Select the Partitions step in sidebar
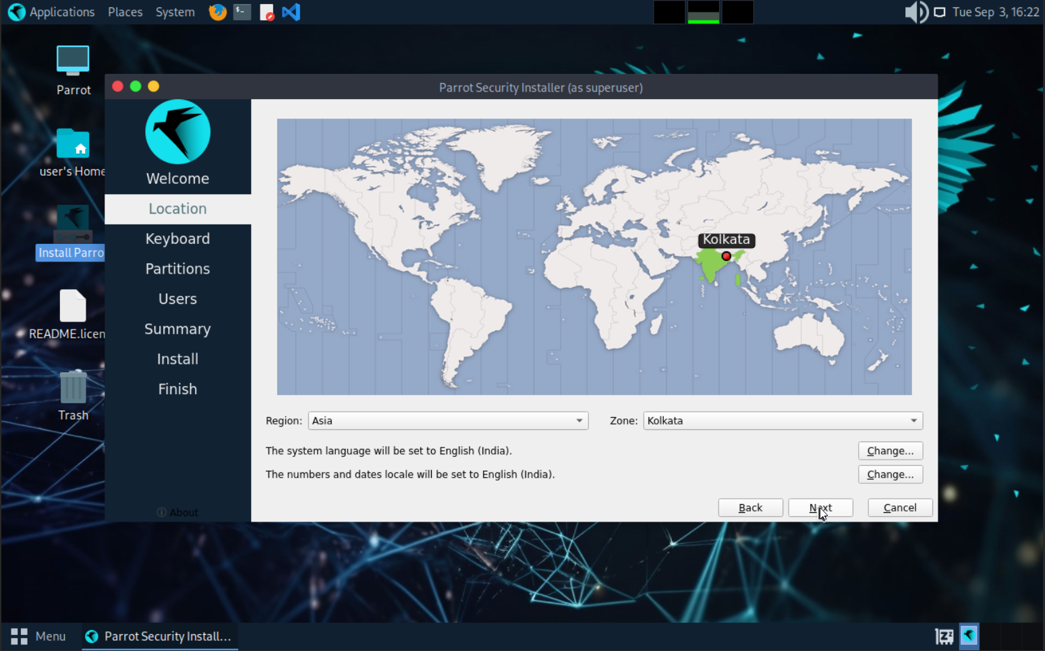 [177, 269]
